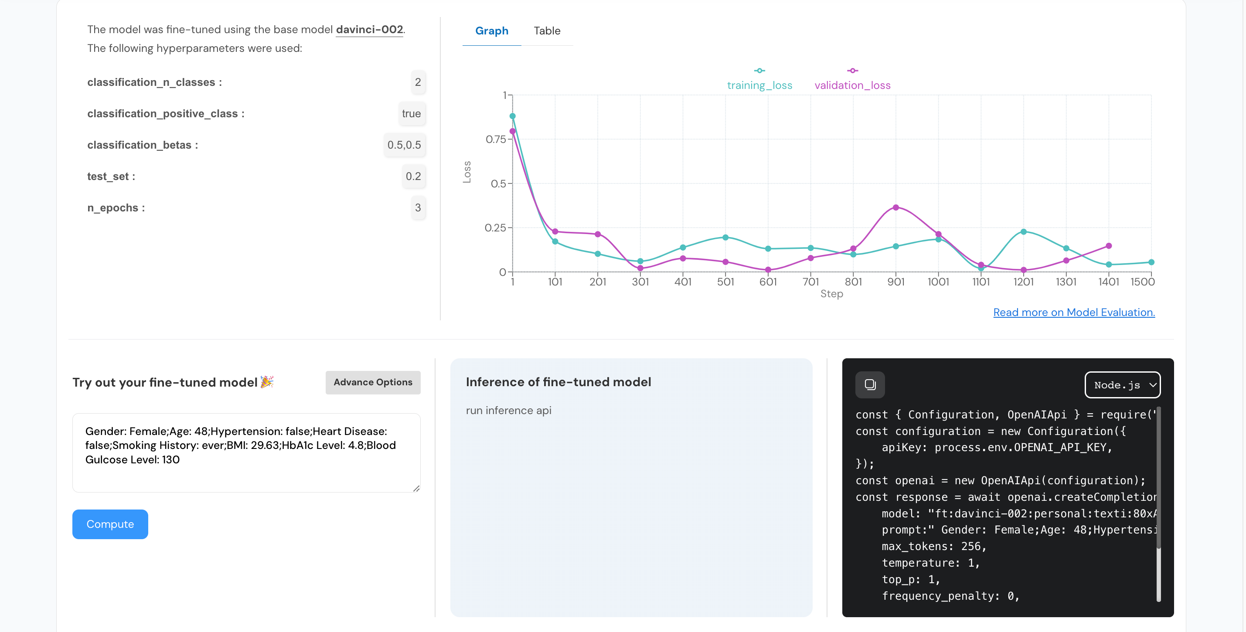Select the training loss point at step 1201
Screen dimensions: 1246x632
click(1024, 231)
